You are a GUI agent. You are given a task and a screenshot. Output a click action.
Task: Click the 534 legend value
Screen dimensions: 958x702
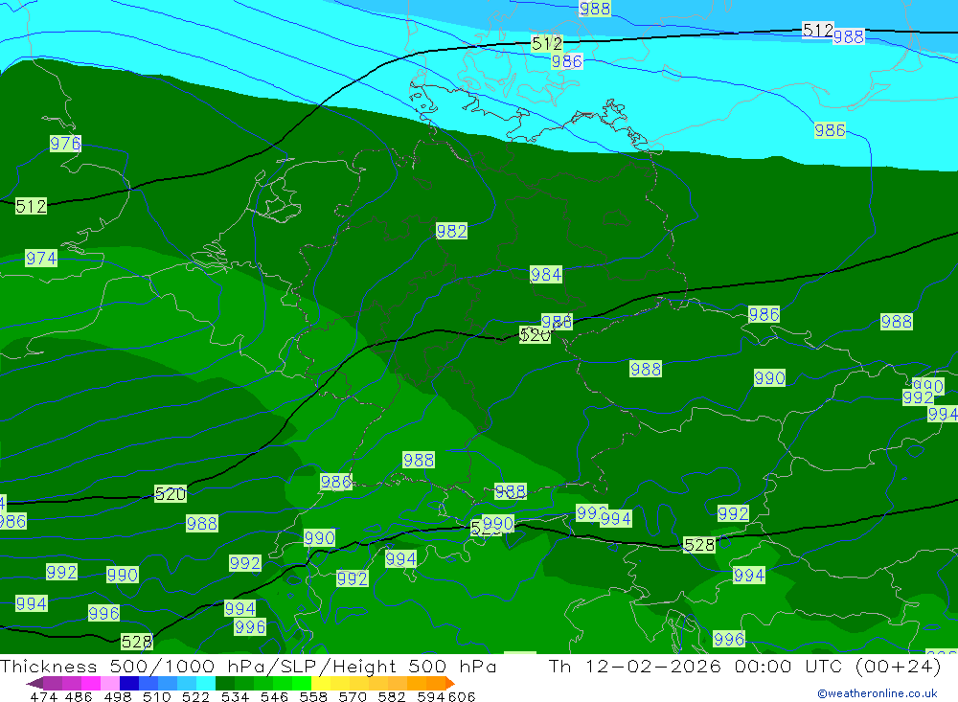click(x=236, y=696)
